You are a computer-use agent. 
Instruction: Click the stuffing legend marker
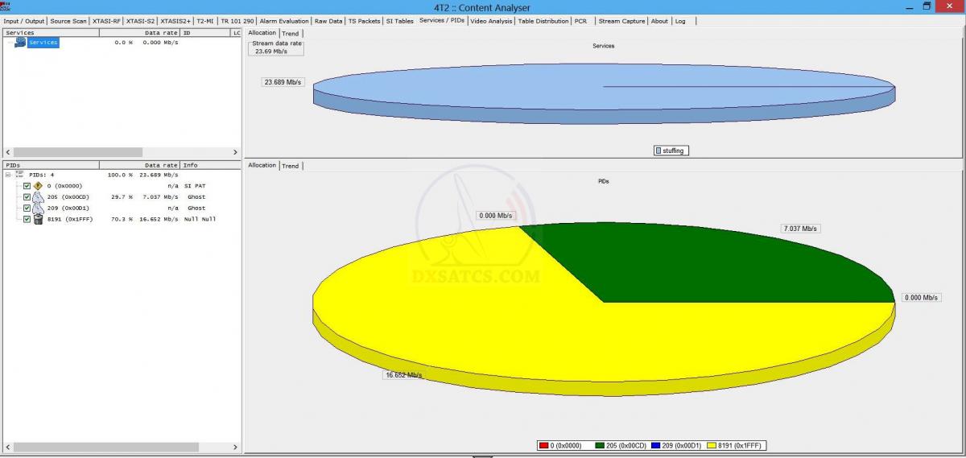tap(658, 151)
